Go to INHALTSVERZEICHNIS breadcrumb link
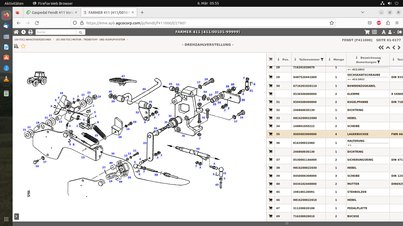Viewport: 403px width, 226px height. click(33, 40)
